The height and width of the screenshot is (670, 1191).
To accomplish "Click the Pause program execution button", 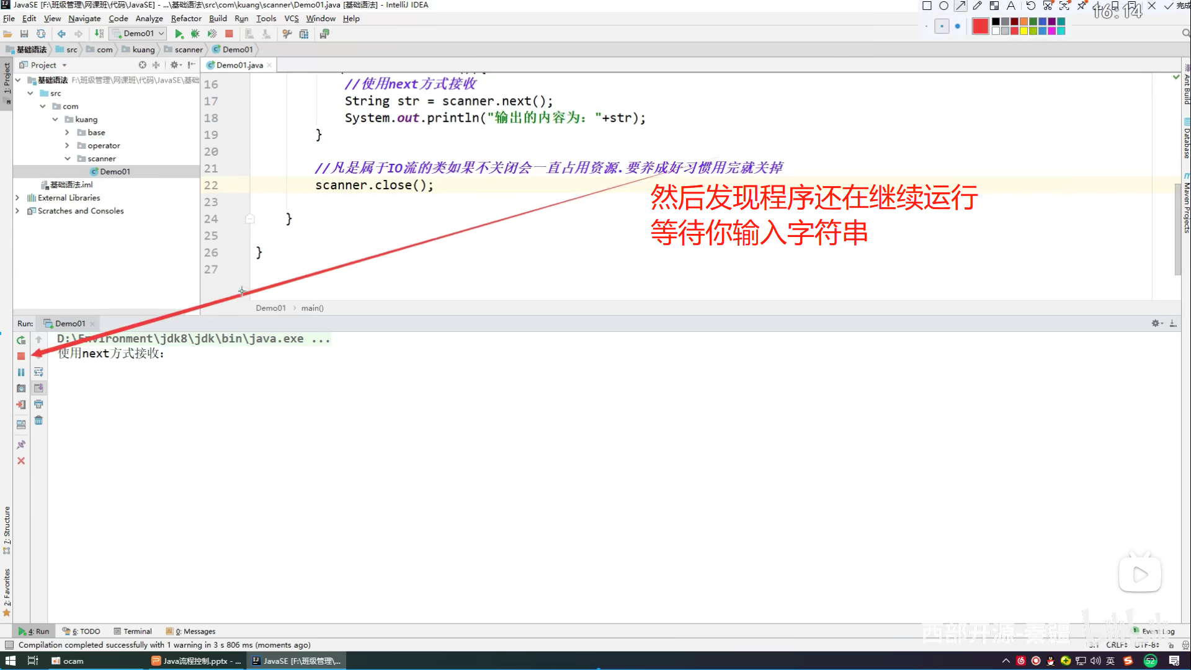I will pyautogui.click(x=21, y=372).
